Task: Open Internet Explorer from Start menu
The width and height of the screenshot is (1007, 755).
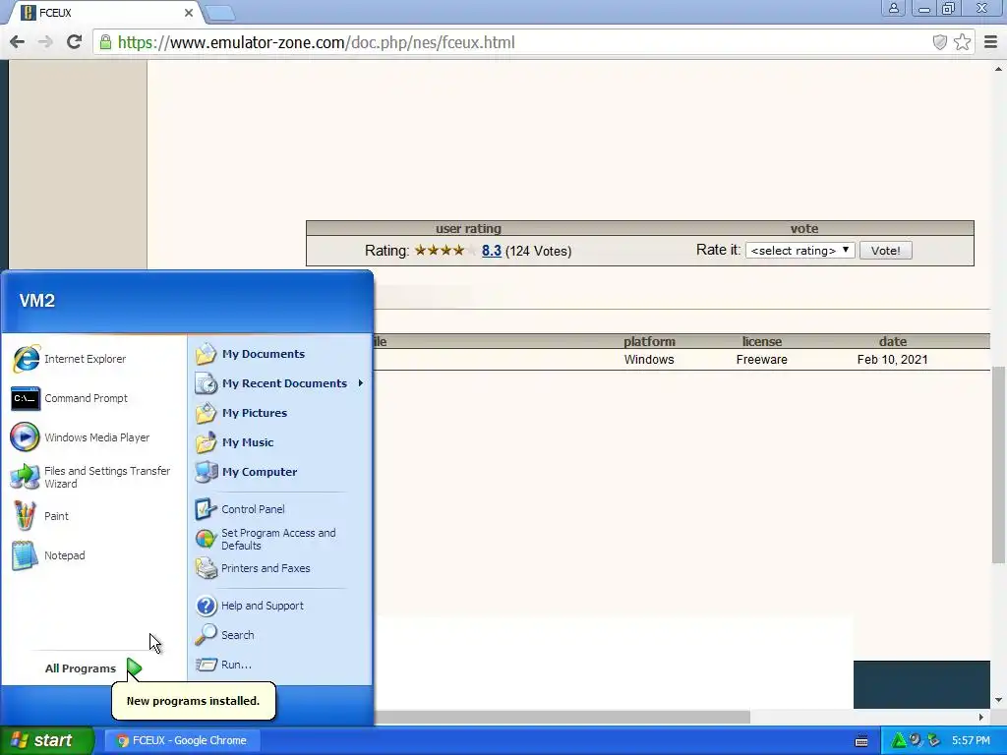Action: coord(70,359)
